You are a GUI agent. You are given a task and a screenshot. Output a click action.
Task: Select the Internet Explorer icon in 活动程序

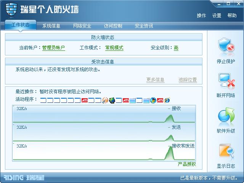tap(167, 100)
